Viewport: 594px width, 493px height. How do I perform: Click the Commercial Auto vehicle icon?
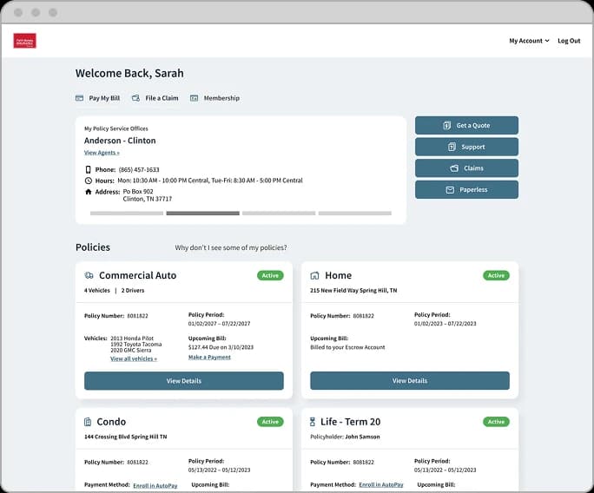point(89,275)
